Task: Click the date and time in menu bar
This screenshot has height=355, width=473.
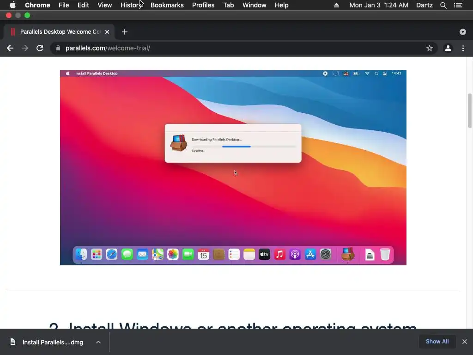Action: pyautogui.click(x=379, y=5)
